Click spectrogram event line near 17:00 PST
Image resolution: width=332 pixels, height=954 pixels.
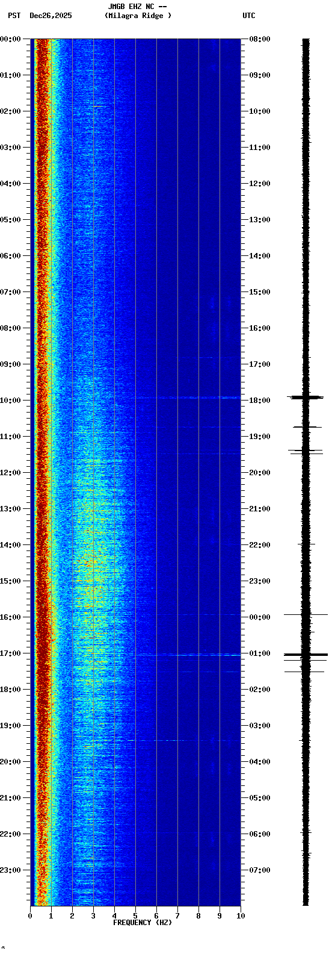188,655
